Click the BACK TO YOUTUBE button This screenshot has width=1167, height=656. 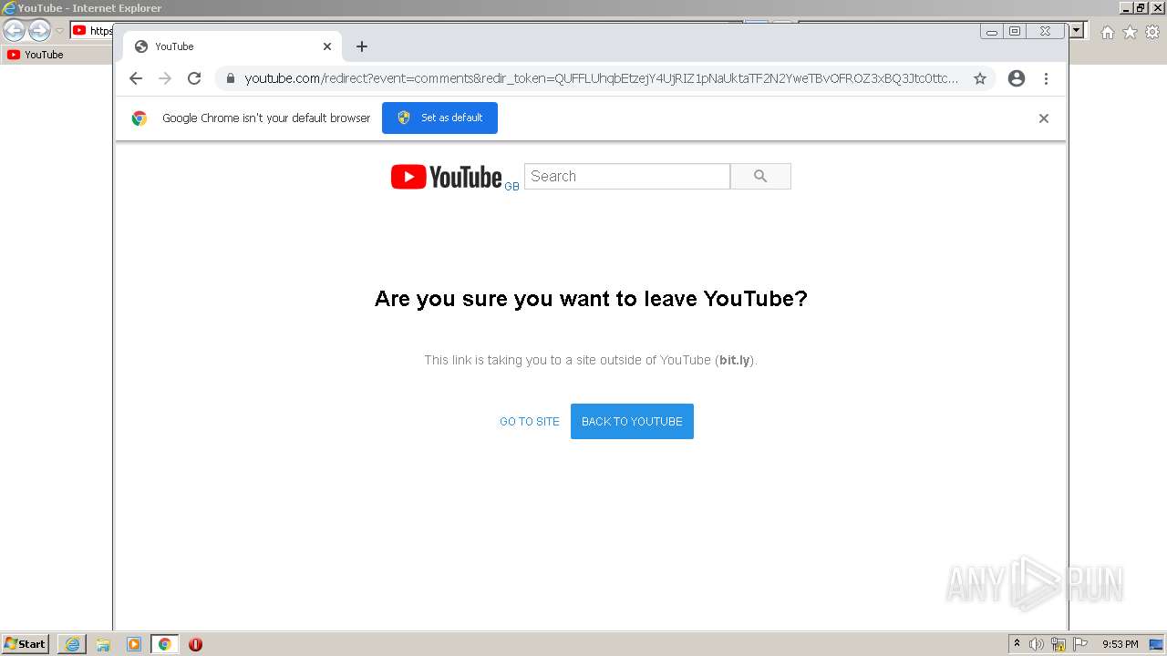coord(632,421)
